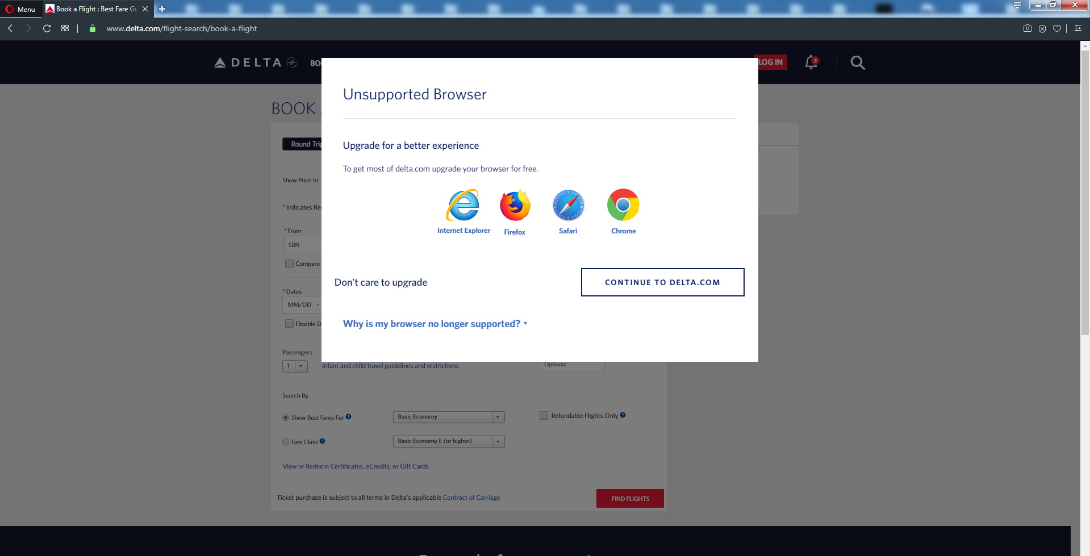Open help icon next to Show Best Fares For

pyautogui.click(x=349, y=417)
